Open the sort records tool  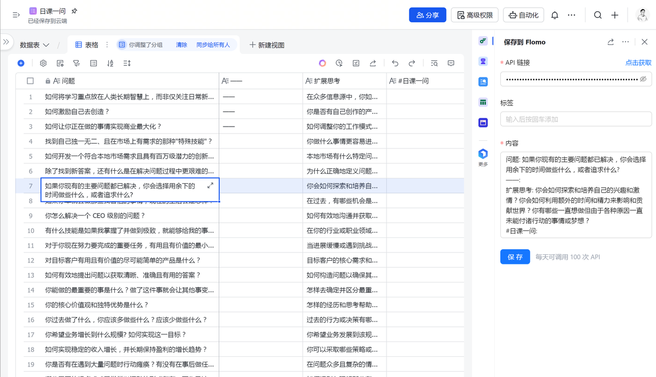point(110,63)
